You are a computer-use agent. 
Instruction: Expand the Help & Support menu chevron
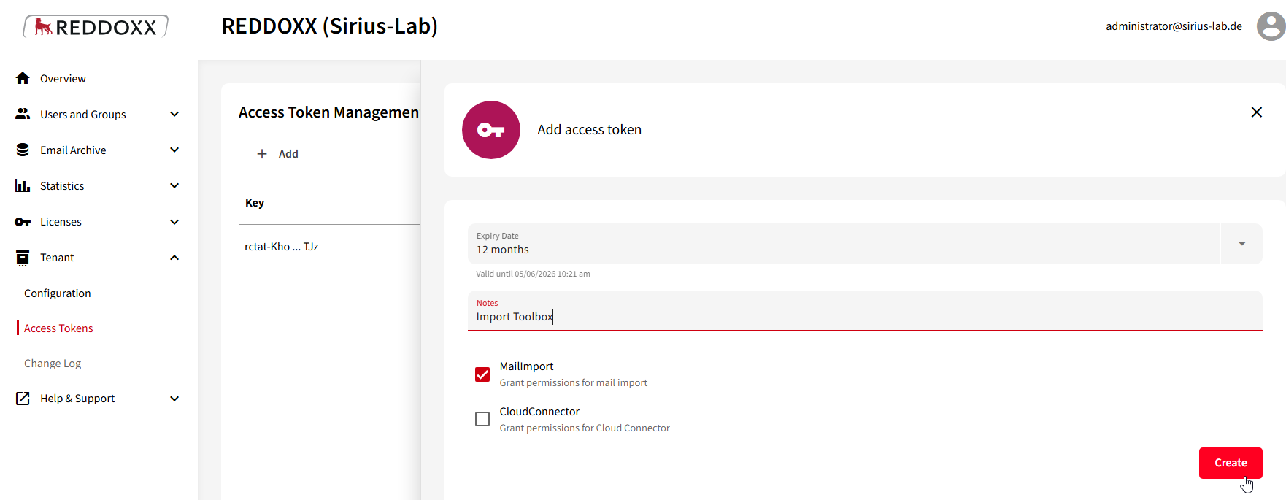(174, 399)
